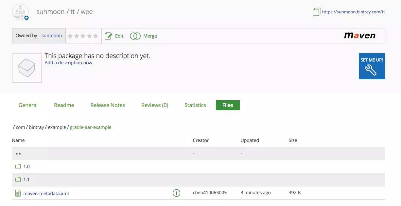Click the no description yet text
401x206 pixels.
(97, 56)
